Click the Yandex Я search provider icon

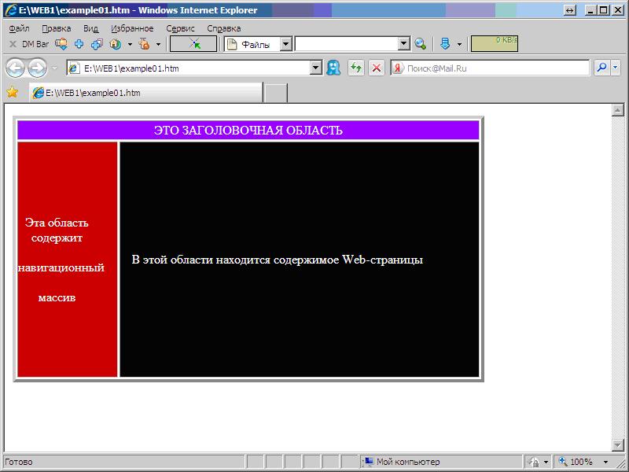(398, 68)
